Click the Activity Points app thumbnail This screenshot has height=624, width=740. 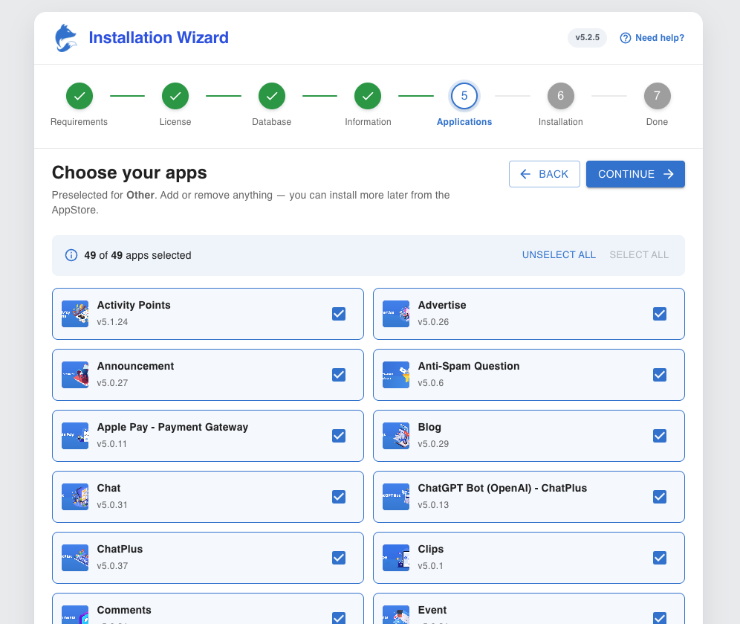tap(75, 314)
